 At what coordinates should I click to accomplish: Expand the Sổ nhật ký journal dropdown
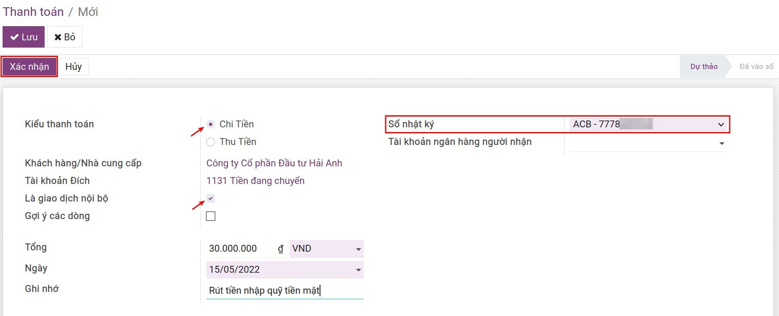click(648, 124)
